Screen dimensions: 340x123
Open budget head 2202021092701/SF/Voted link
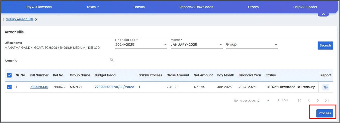pyautogui.click(x=115, y=87)
